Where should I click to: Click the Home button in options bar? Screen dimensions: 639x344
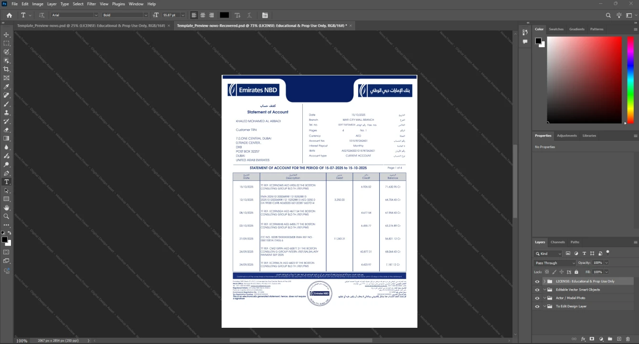click(9, 15)
